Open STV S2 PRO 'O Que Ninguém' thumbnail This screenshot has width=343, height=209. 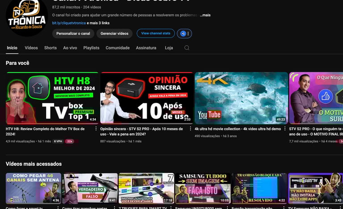coord(316,98)
